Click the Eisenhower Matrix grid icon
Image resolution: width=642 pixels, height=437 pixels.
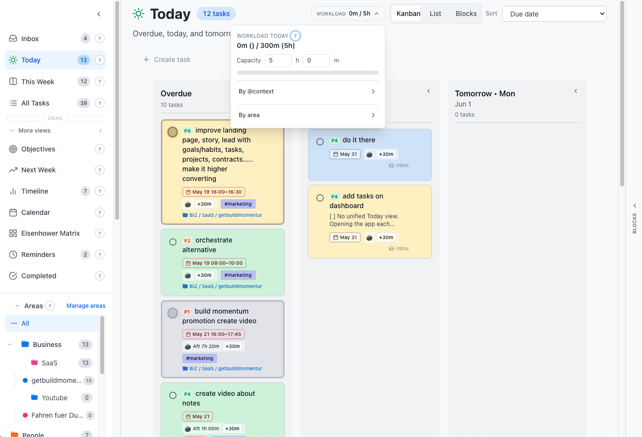pos(13,233)
